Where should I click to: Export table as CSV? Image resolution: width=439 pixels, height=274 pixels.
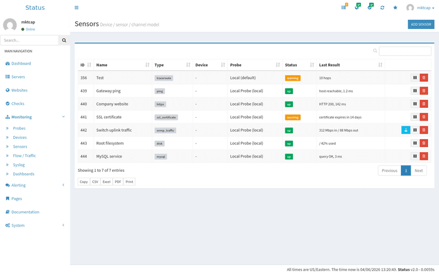point(95,182)
